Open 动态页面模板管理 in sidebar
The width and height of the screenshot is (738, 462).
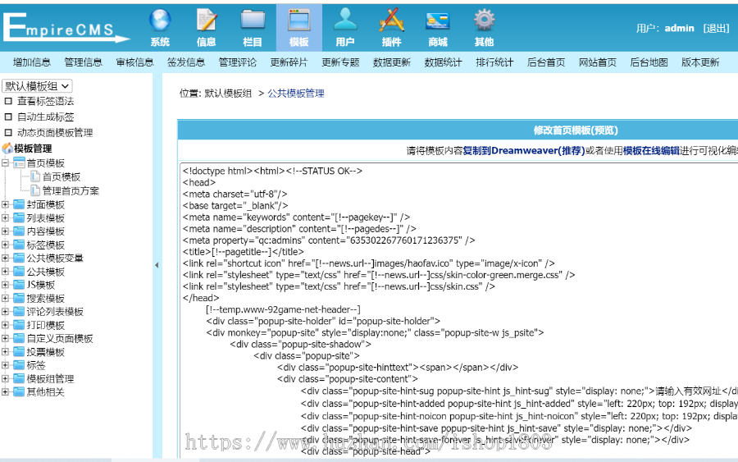point(55,132)
